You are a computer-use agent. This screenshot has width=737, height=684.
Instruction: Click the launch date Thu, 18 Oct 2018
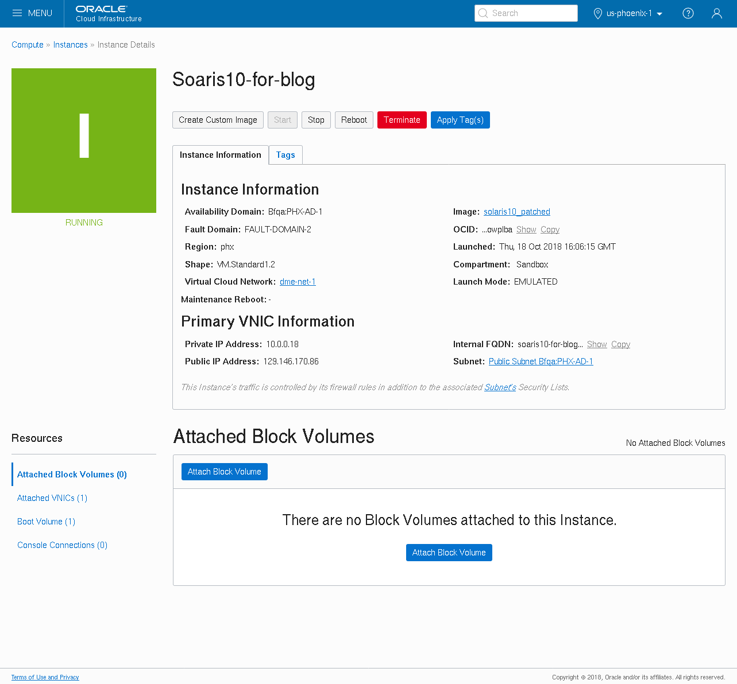tap(557, 247)
